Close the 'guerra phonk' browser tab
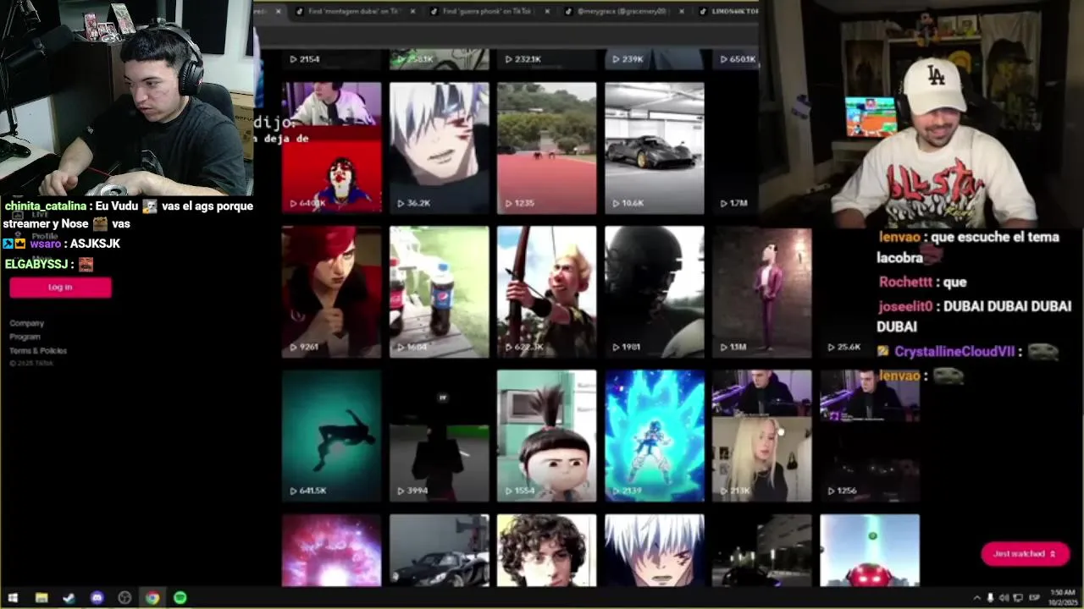The width and height of the screenshot is (1084, 609). (546, 11)
